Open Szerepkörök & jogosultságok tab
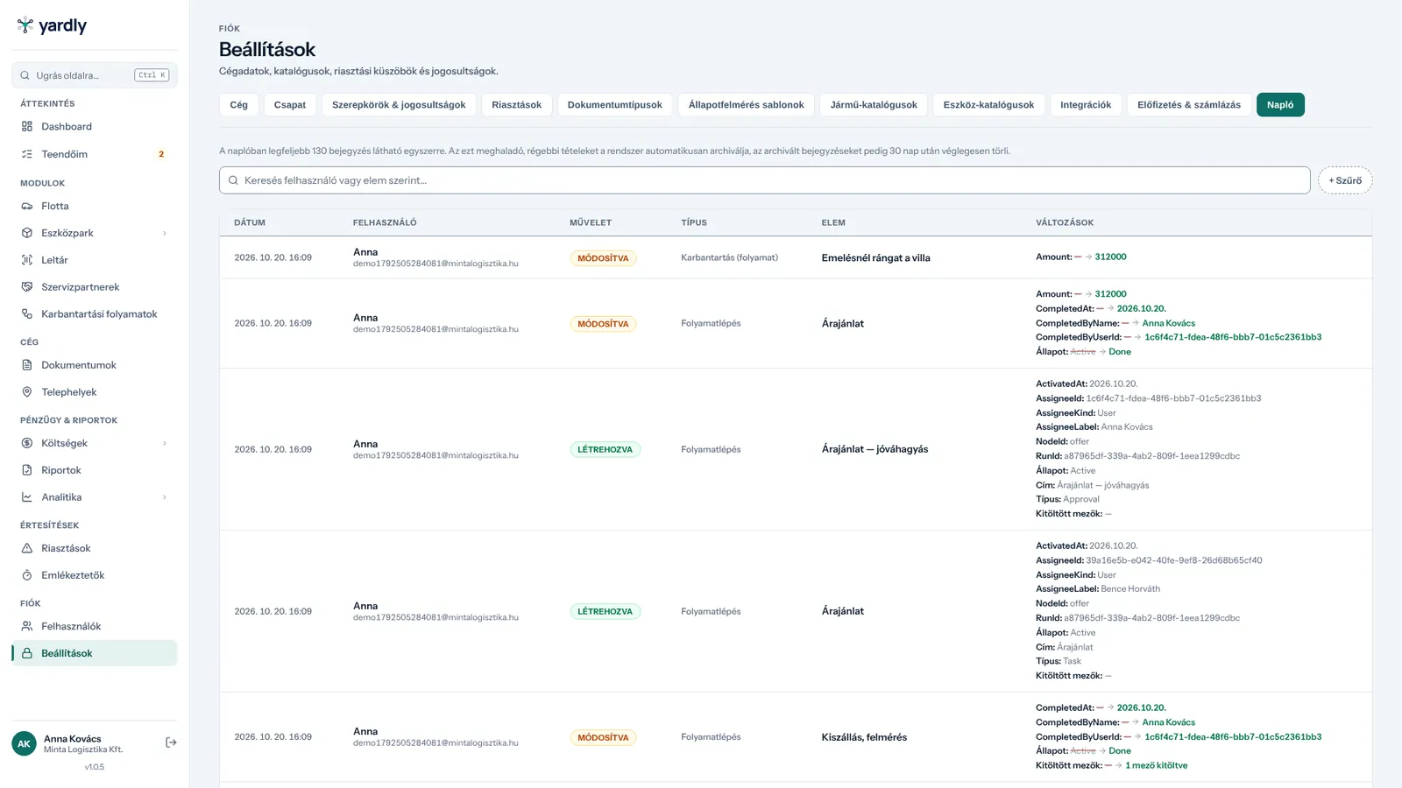Screen dimensions: 1402x788 (x=399, y=105)
